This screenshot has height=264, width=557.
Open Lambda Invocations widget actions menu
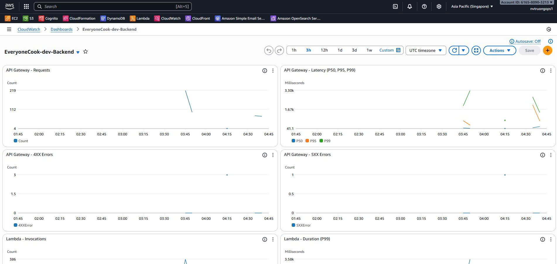click(273, 239)
